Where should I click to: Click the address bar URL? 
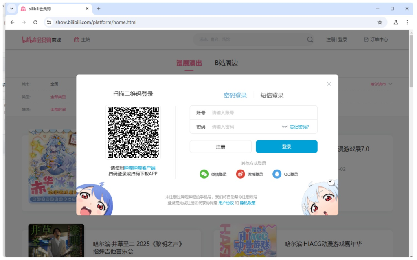point(96,22)
